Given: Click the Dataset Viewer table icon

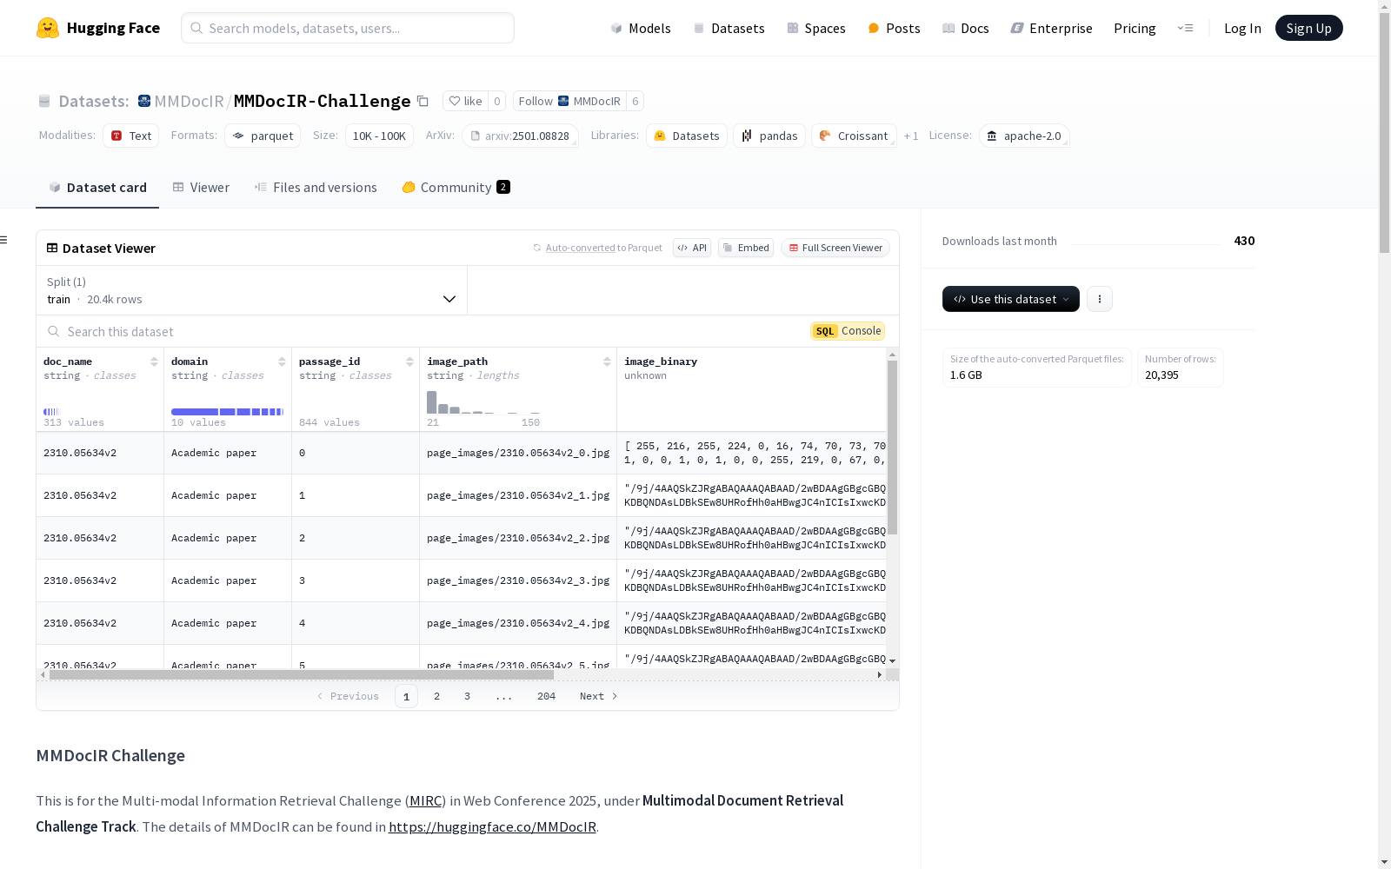Looking at the screenshot, I should [x=52, y=248].
